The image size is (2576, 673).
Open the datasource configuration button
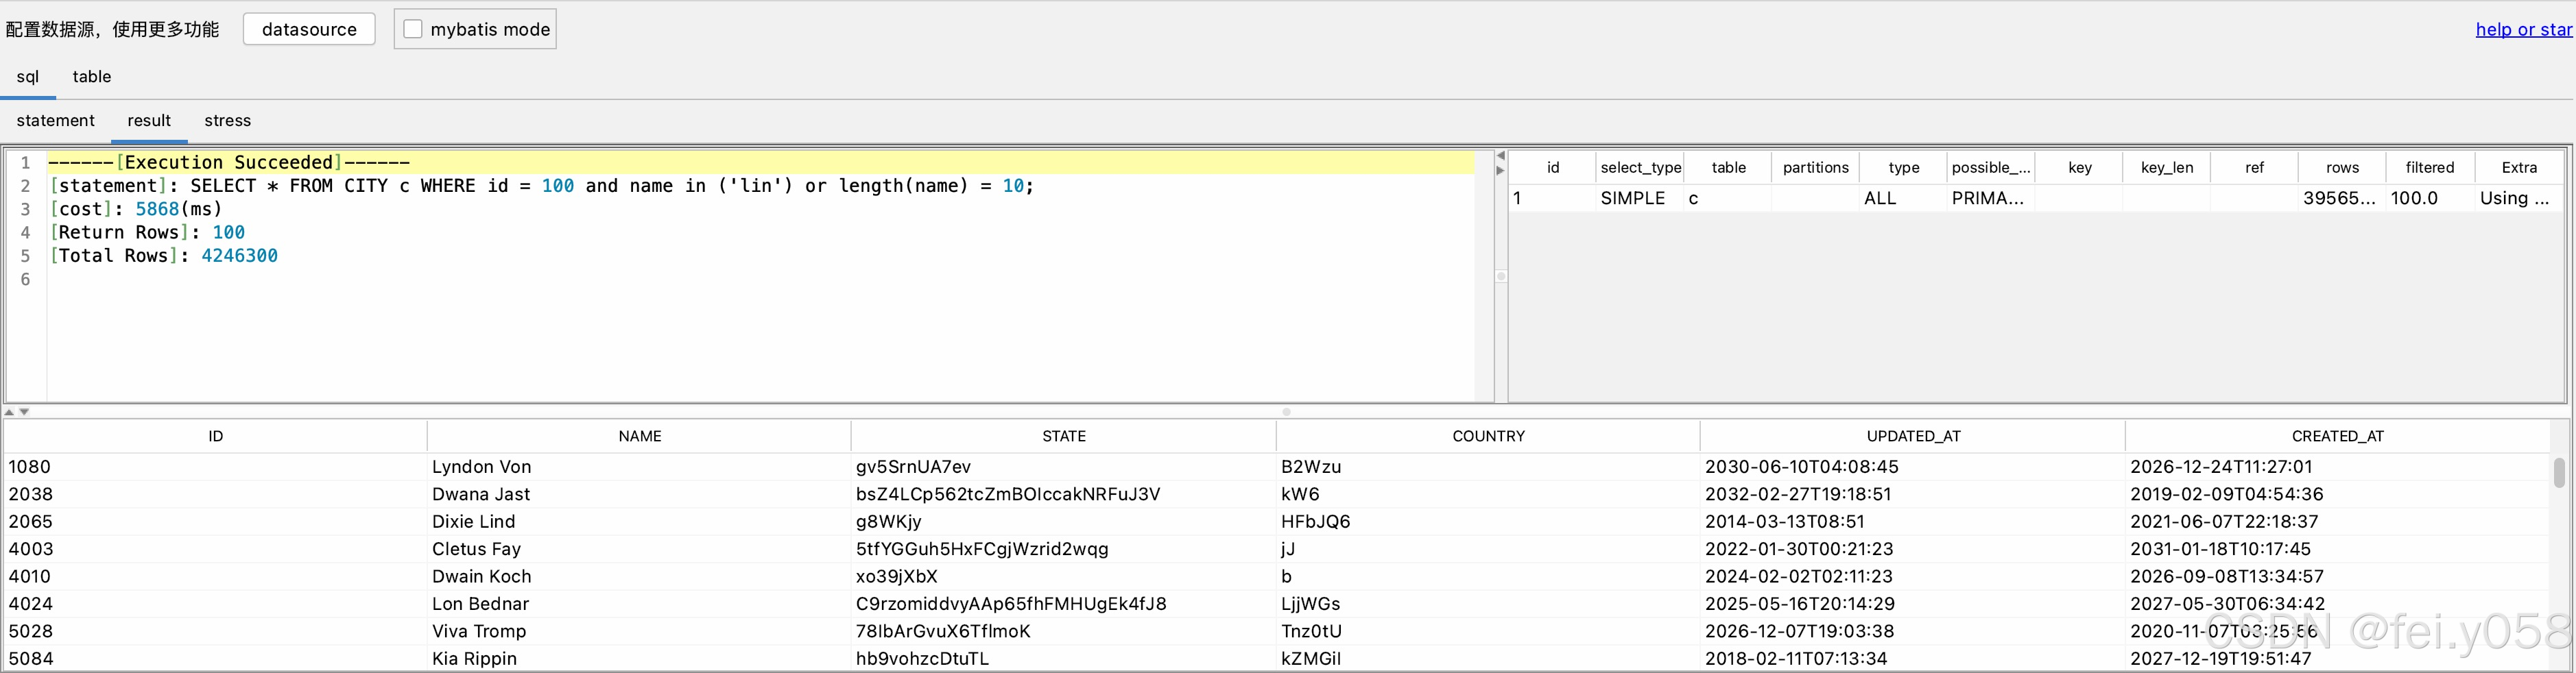coord(309,29)
